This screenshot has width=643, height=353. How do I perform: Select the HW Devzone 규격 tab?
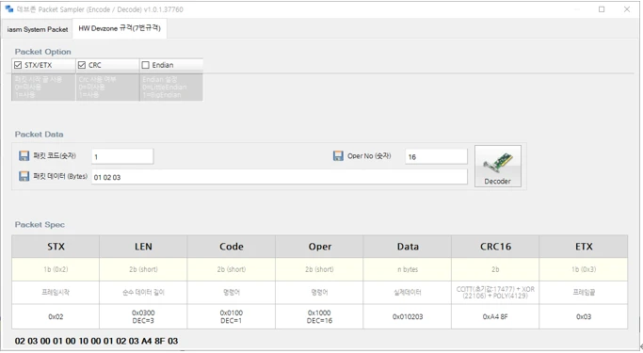pos(120,28)
